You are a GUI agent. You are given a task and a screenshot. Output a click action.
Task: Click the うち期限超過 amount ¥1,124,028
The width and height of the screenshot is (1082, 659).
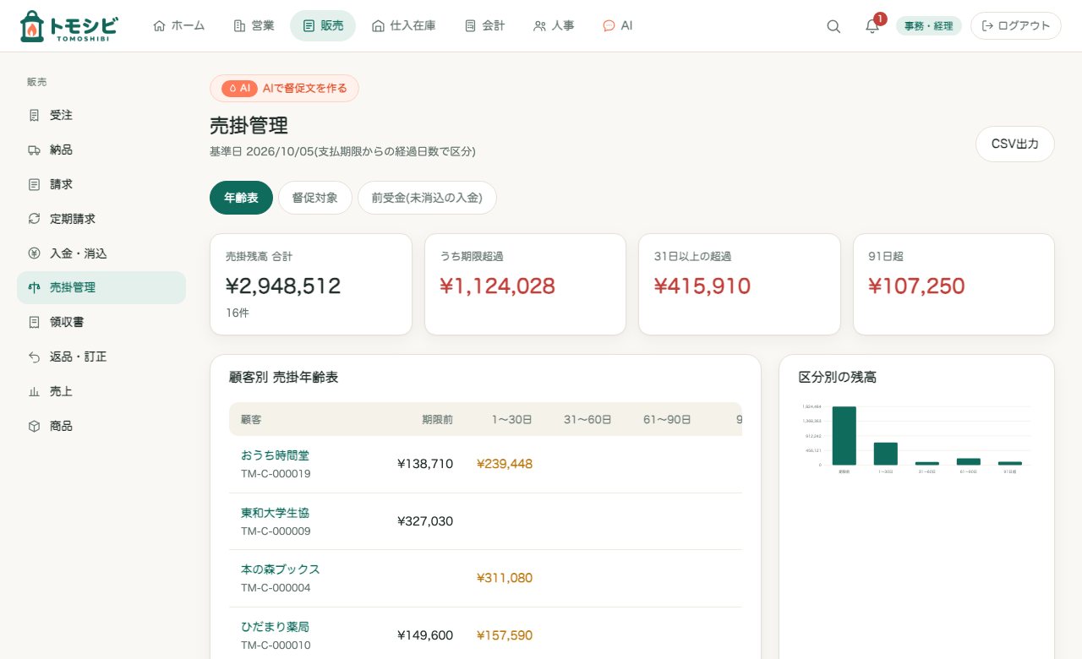coord(498,286)
